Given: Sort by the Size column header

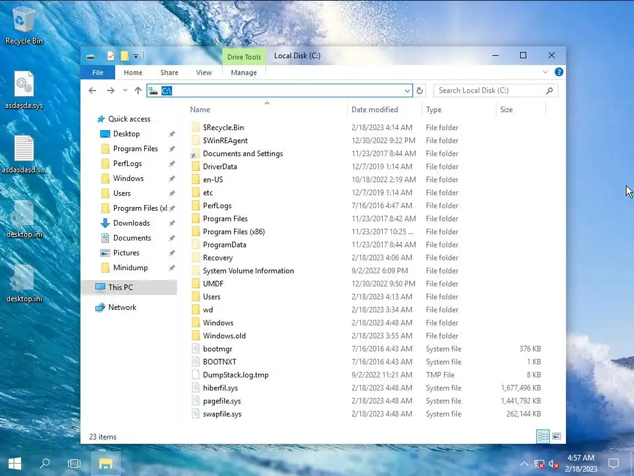Looking at the screenshot, I should (521, 110).
